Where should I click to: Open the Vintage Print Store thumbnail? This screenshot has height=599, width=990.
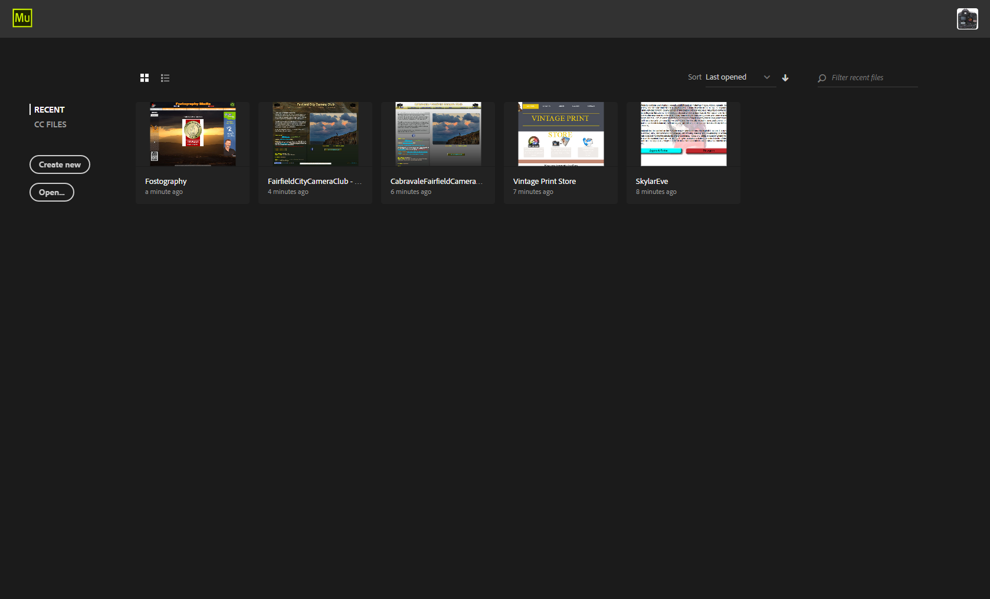pyautogui.click(x=561, y=134)
